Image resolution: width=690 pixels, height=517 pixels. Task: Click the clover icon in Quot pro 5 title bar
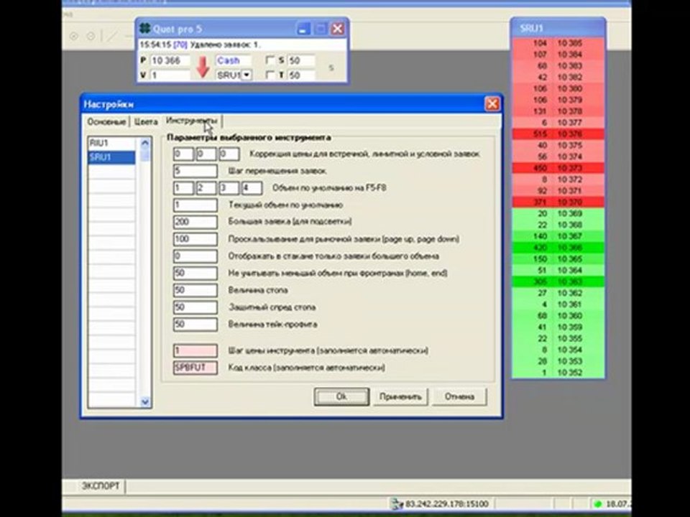click(144, 29)
